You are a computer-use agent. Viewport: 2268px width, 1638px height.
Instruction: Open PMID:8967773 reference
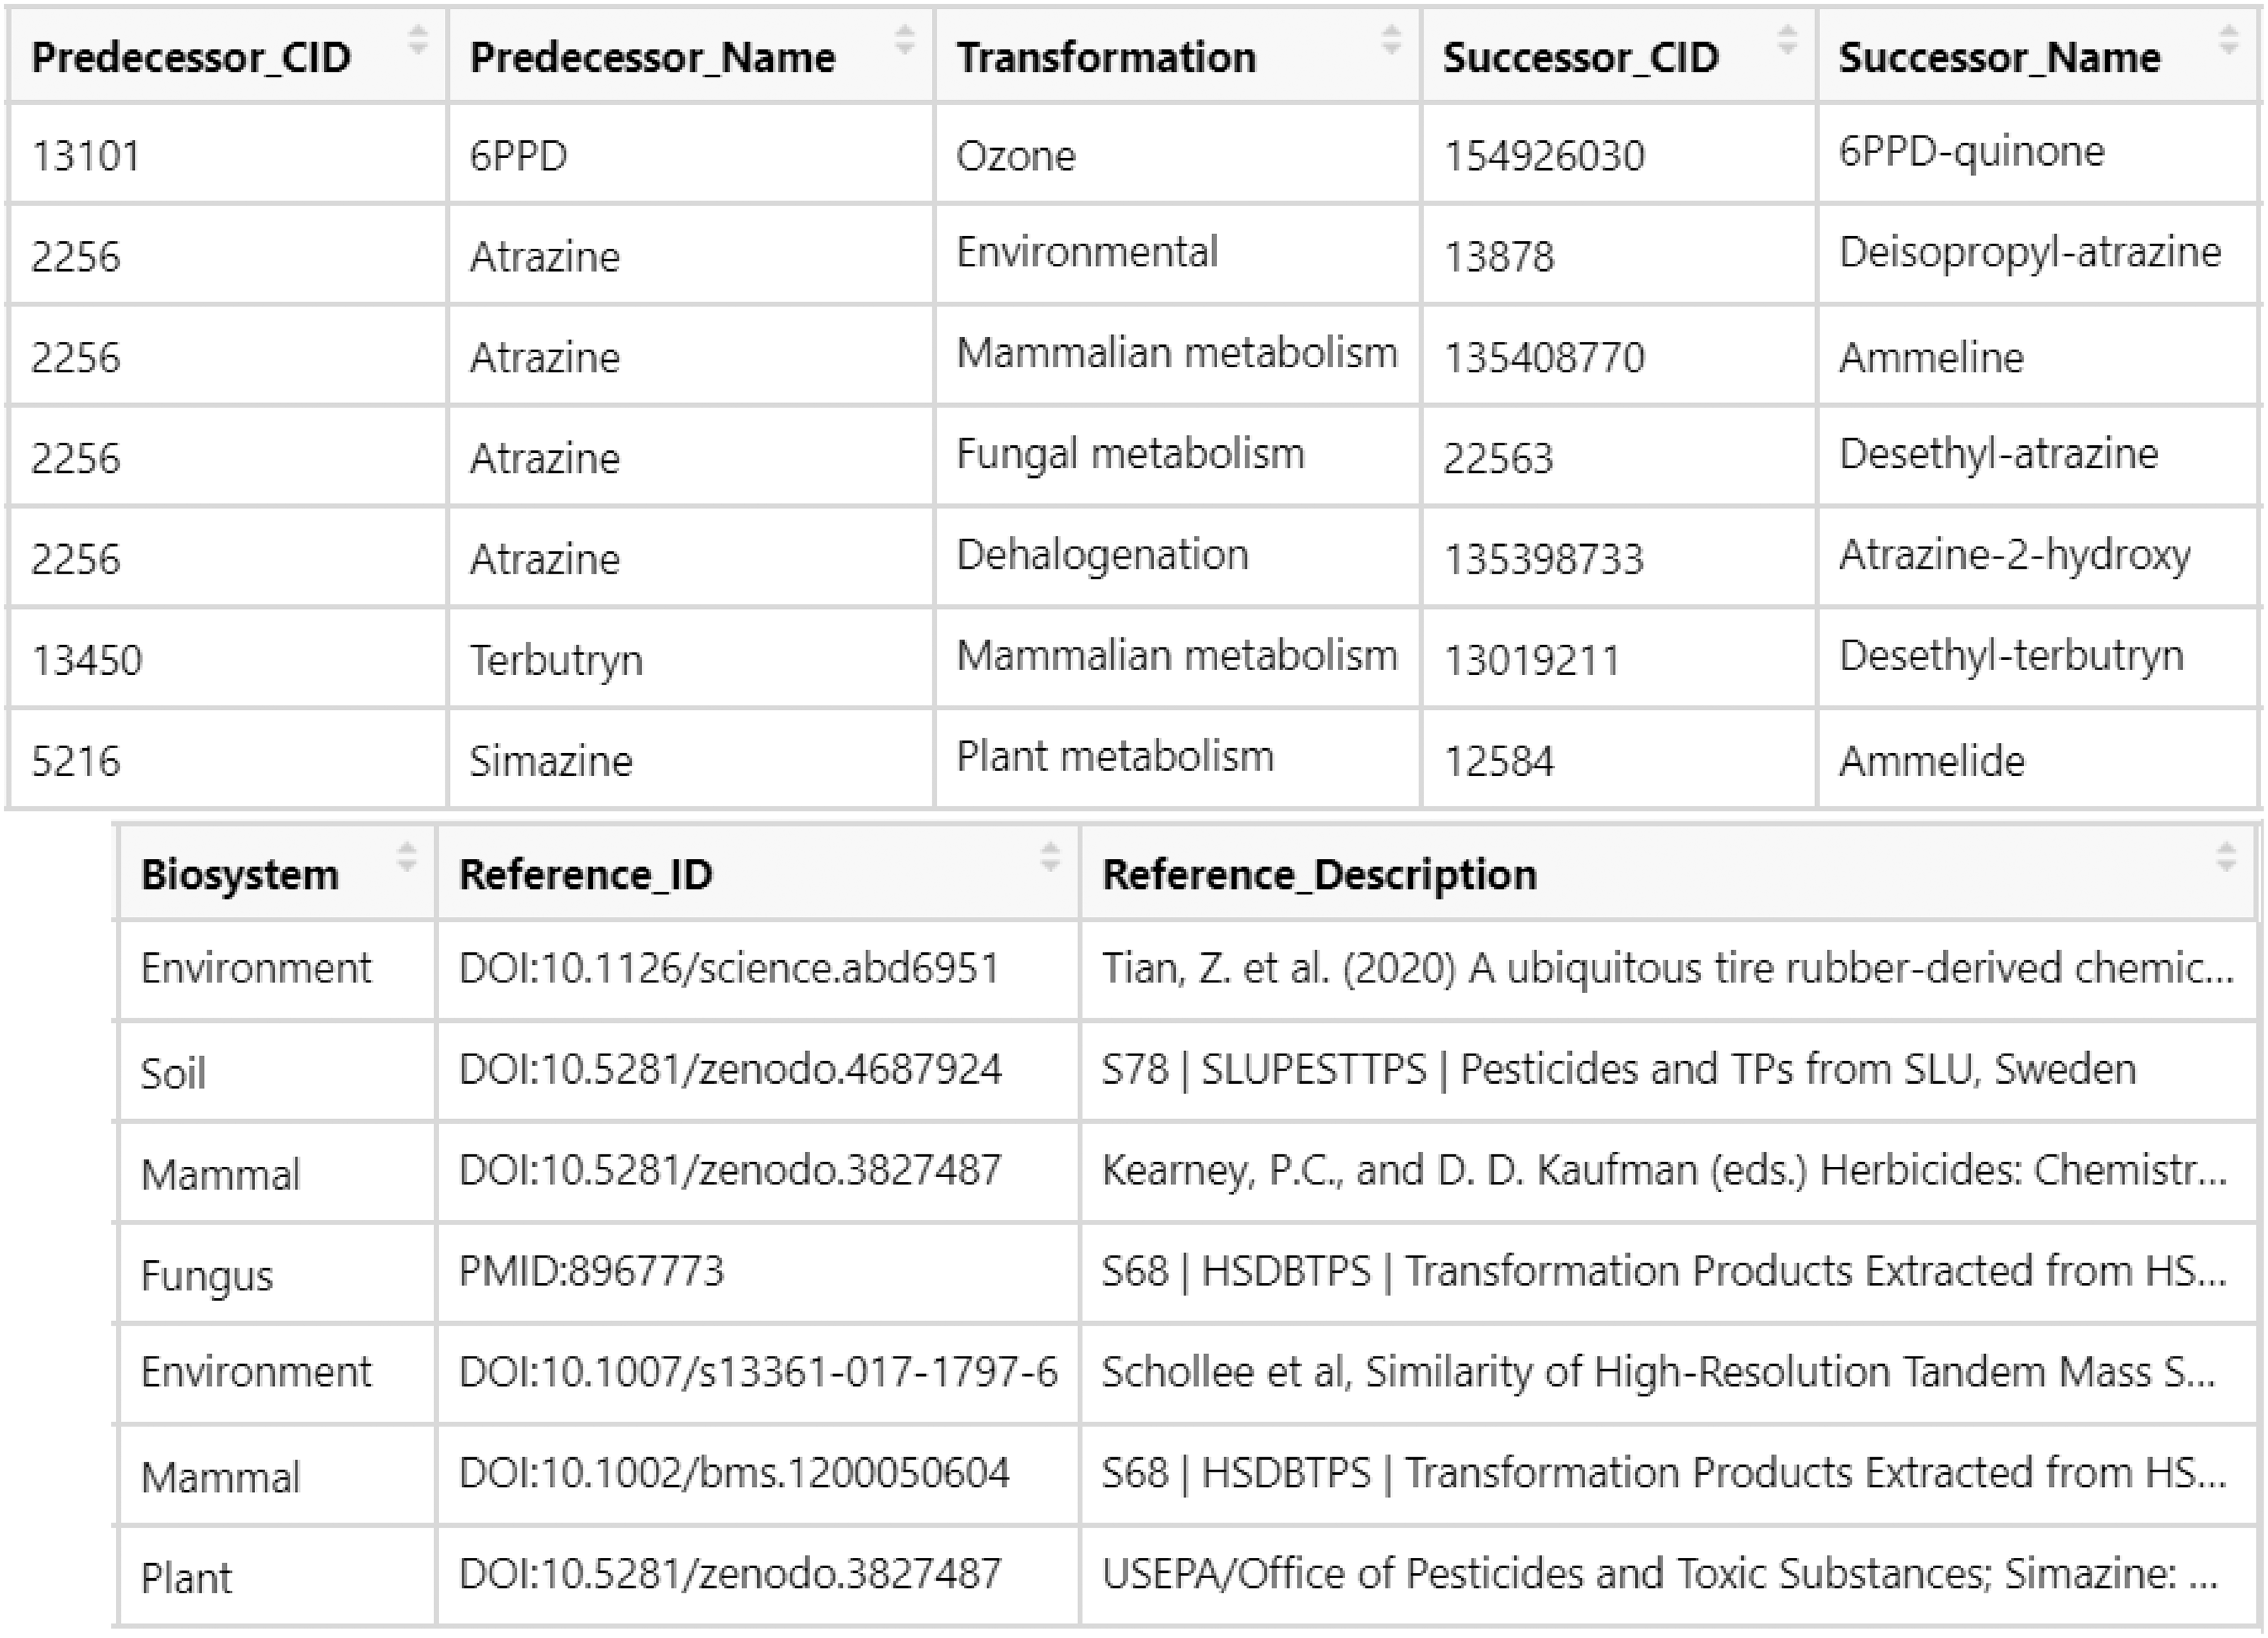(591, 1271)
